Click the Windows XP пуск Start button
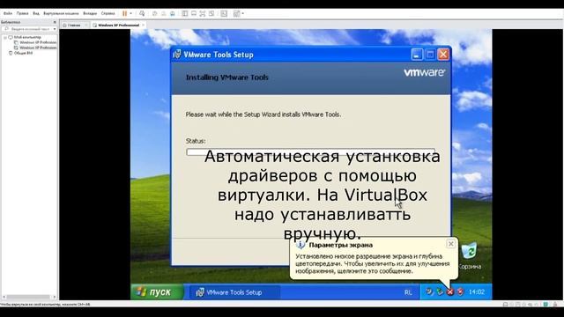The width and height of the screenshot is (564, 317). click(x=157, y=291)
